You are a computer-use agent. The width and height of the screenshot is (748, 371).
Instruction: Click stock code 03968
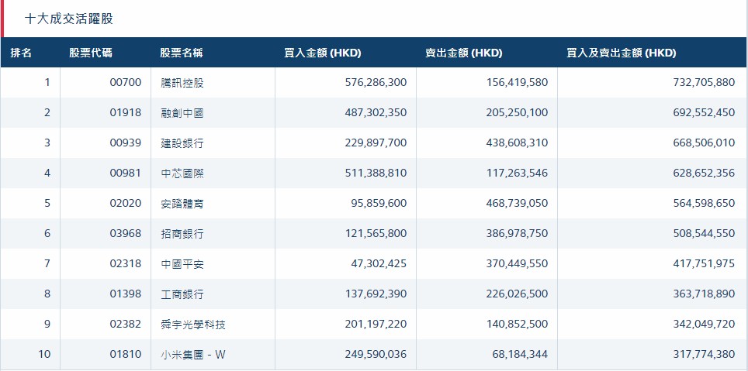(x=126, y=234)
